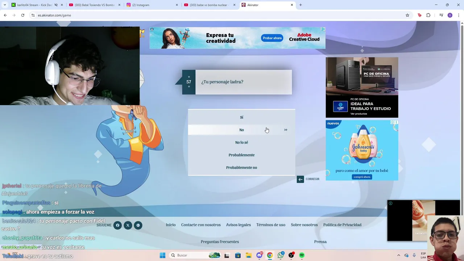Go to the Inicio footer link

coord(171,225)
